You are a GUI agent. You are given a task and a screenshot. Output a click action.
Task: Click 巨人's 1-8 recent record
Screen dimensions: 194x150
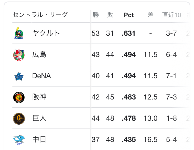(x=171, y=118)
